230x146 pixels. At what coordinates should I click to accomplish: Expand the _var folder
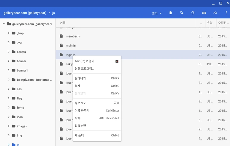pyautogui.click(x=9, y=42)
